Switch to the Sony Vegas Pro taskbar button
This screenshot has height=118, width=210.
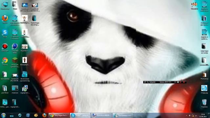click(59, 115)
